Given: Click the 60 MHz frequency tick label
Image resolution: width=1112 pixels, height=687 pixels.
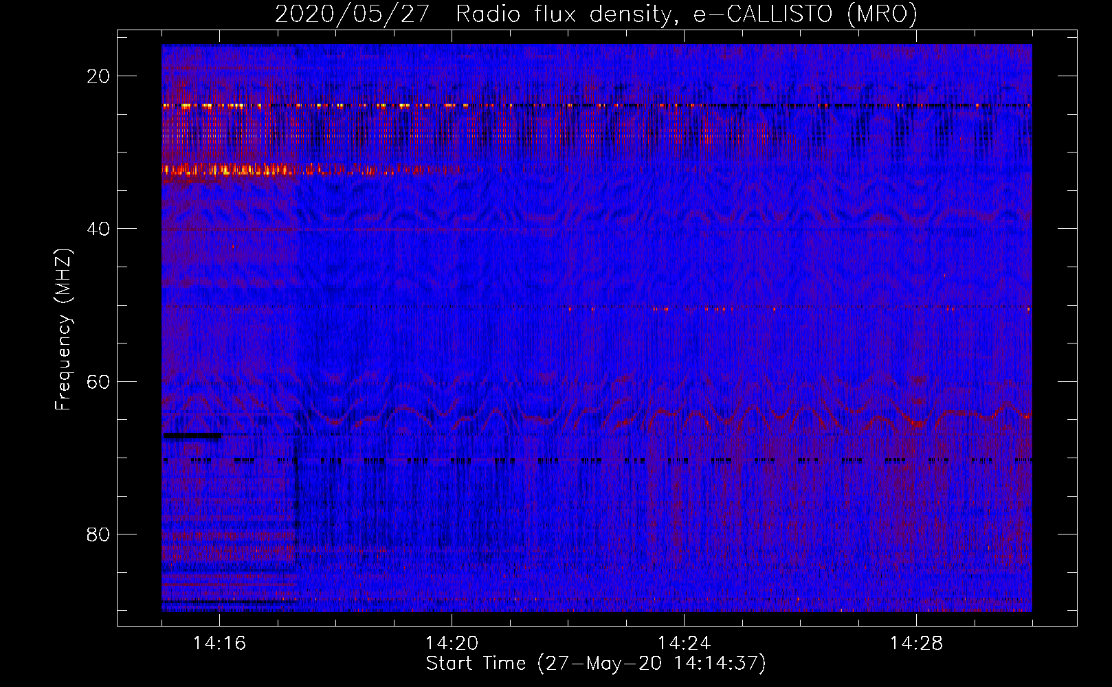Looking at the screenshot, I should pyautogui.click(x=98, y=381).
